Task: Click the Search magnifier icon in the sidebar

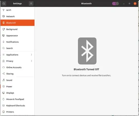Action: coord(3,48)
